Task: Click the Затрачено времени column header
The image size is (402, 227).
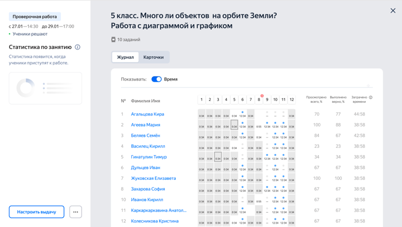Action: (x=359, y=99)
